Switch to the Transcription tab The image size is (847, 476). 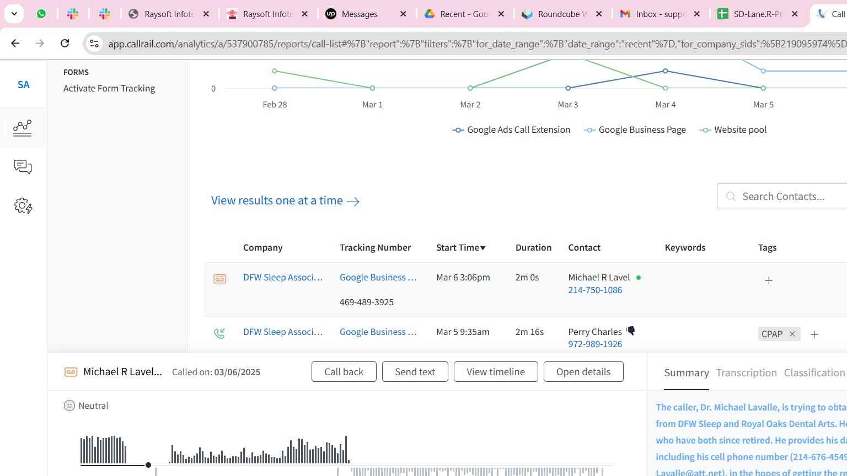(x=746, y=373)
